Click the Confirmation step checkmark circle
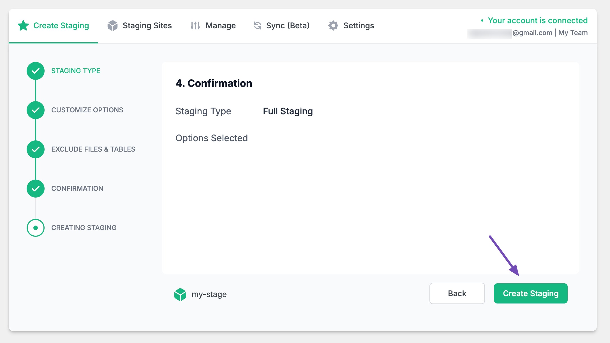Viewport: 610px width, 343px height. (36, 189)
